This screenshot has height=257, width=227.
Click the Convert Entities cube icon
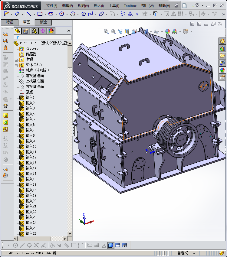point(156,14)
